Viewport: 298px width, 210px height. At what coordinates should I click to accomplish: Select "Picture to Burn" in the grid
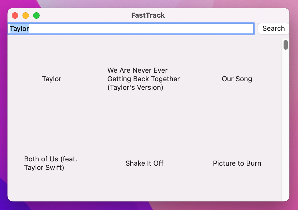(x=237, y=163)
